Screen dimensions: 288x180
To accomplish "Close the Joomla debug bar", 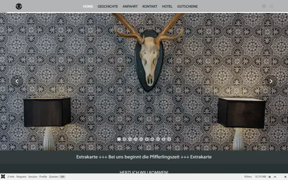I will (x=285, y=177).
